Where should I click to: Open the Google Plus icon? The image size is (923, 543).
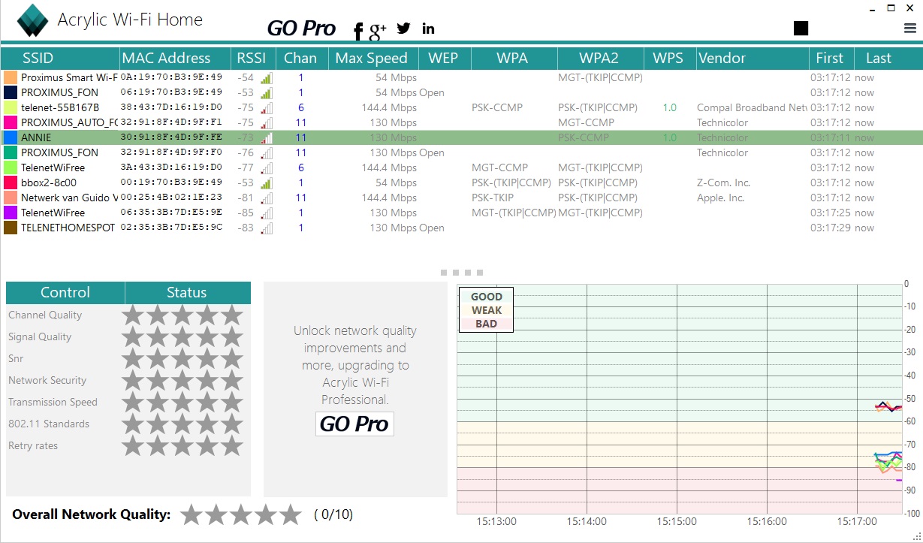coord(377,30)
